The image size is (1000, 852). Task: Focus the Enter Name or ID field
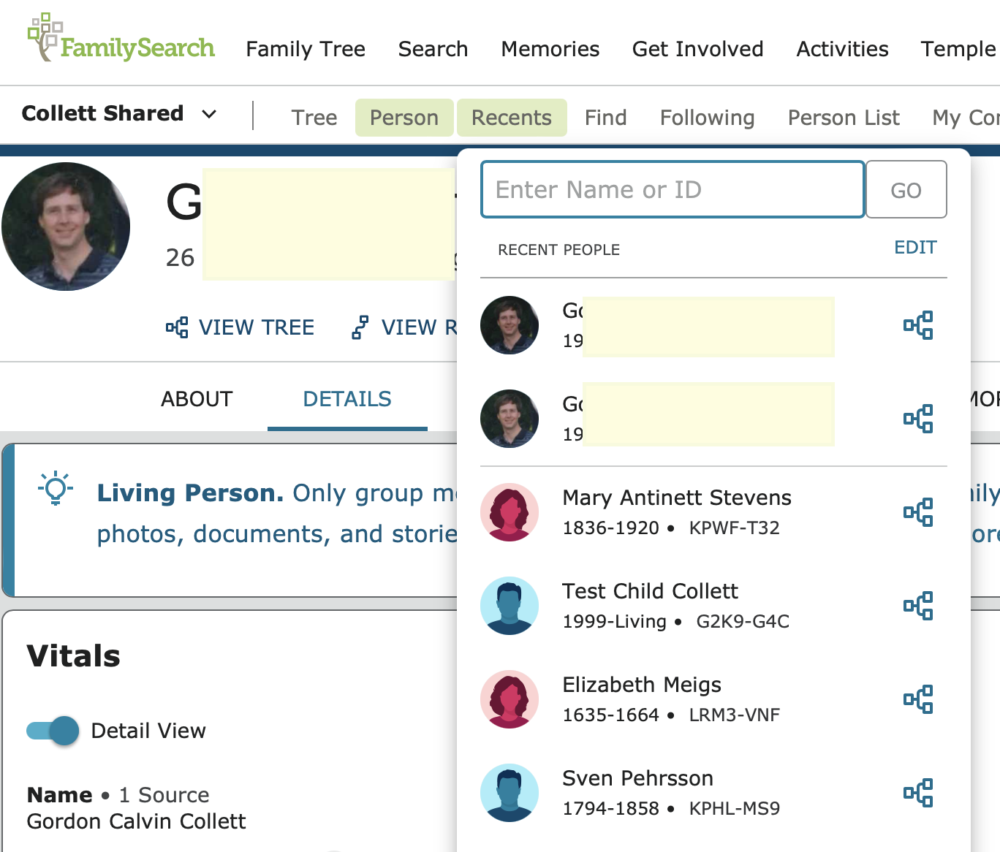click(673, 190)
